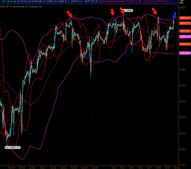191x169 pixels.
Task: Click the blue arrow marker on the chart
Action: [175, 16]
